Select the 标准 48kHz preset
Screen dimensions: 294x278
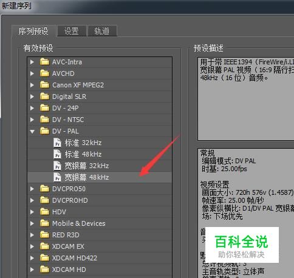pyautogui.click(x=83, y=154)
